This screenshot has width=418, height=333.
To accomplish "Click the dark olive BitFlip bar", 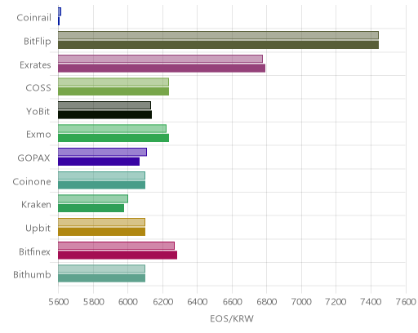I will point(218,45).
